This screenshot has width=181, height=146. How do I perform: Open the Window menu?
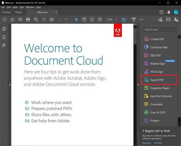tap(30, 7)
